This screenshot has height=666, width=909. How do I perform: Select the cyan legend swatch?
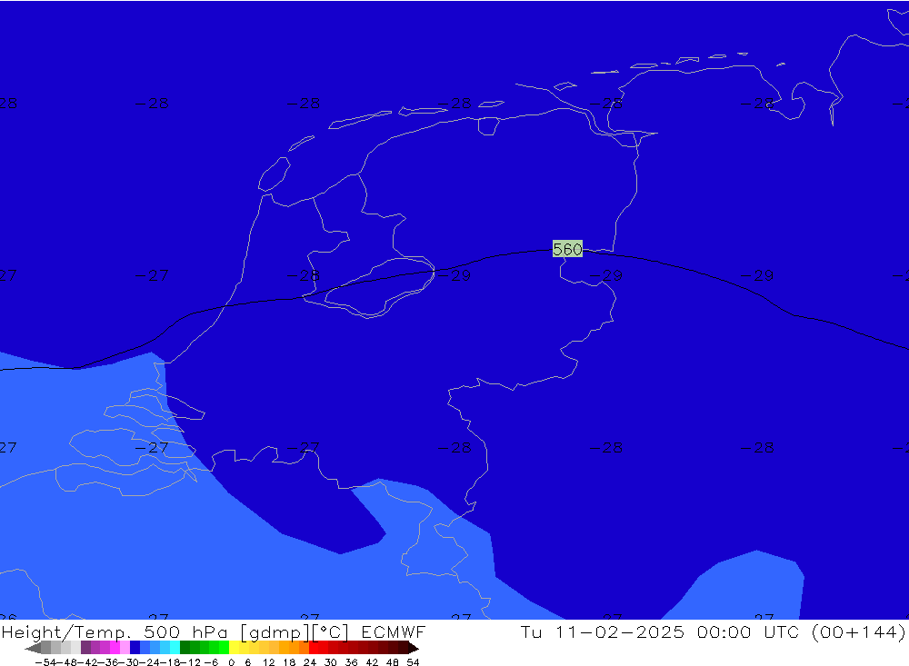pos(175,648)
